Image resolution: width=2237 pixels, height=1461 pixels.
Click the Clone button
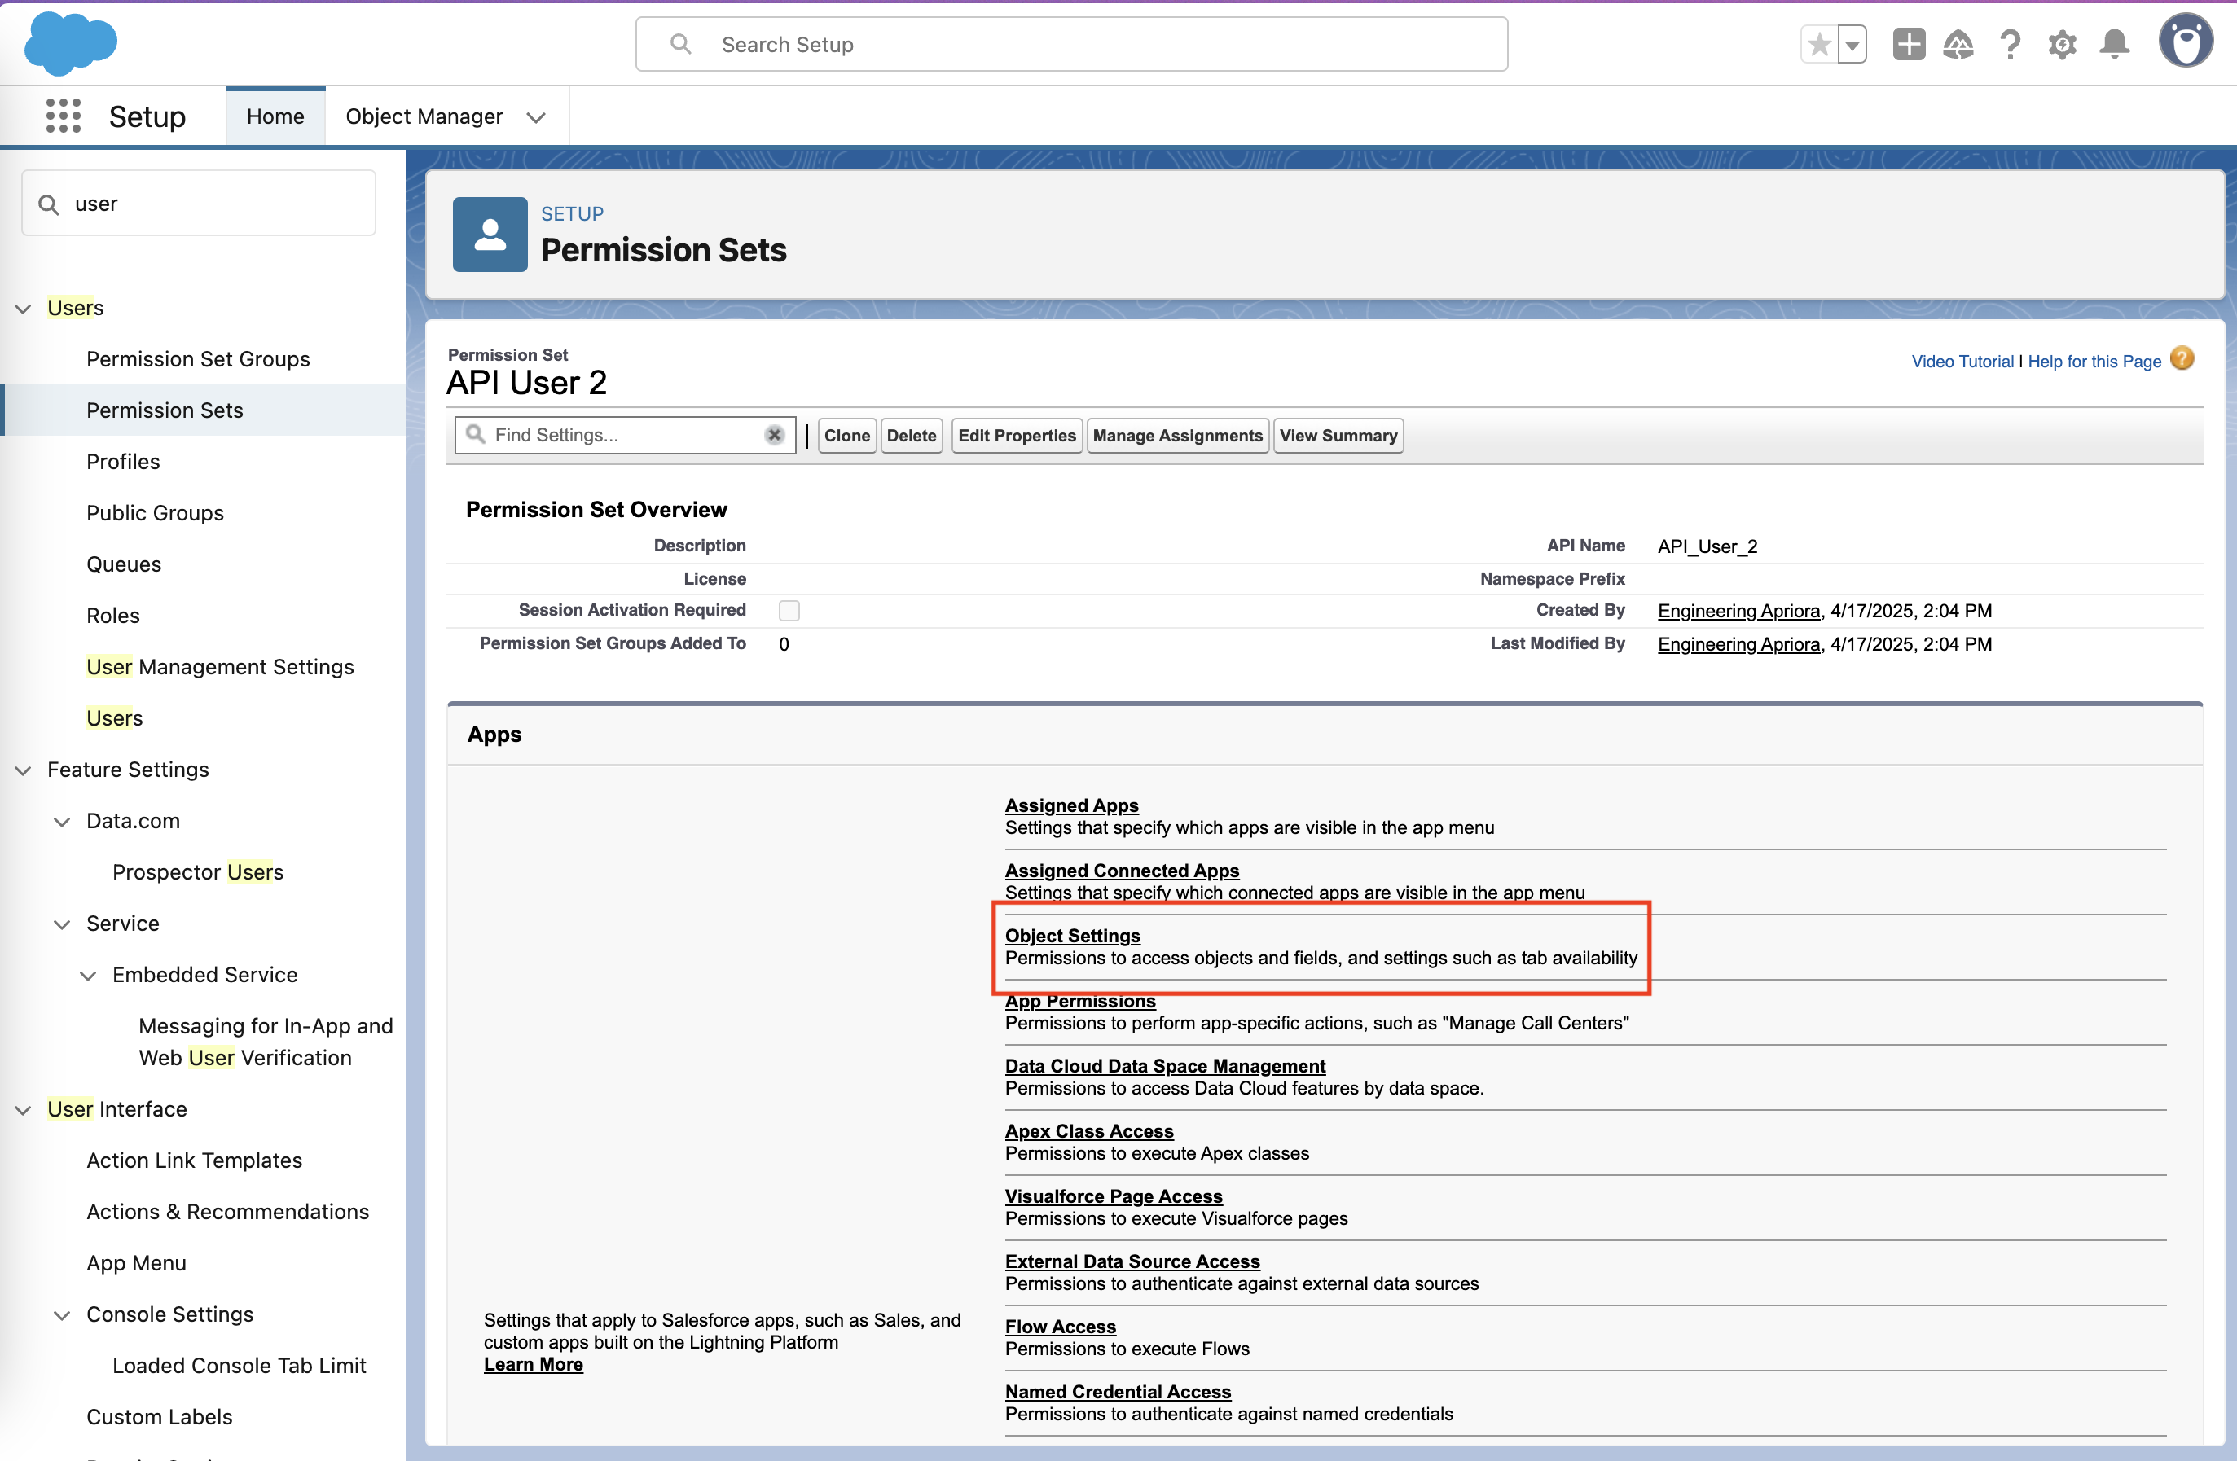(x=847, y=435)
